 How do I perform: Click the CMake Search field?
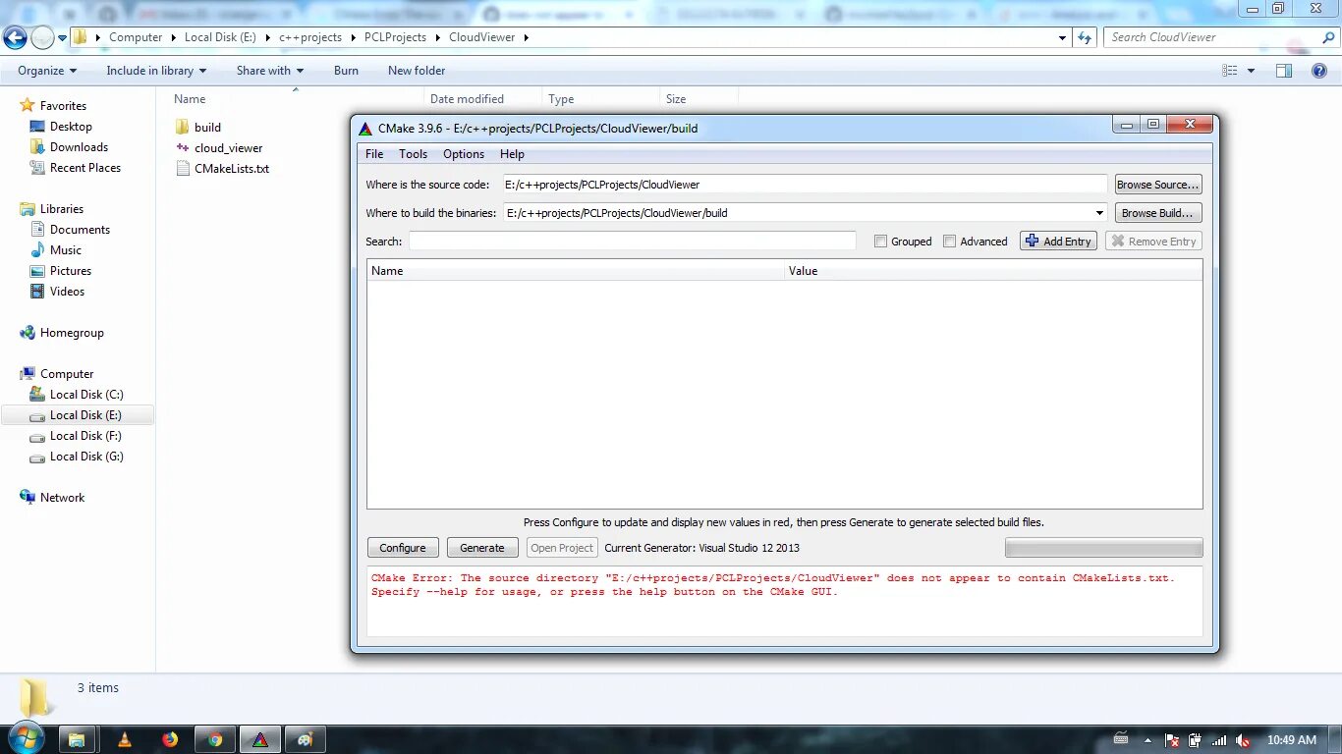(x=633, y=242)
